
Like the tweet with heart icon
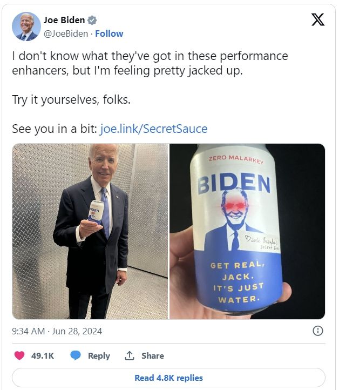(x=19, y=355)
